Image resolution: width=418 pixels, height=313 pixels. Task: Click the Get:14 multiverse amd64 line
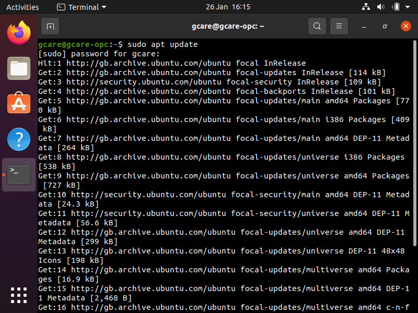click(224, 270)
